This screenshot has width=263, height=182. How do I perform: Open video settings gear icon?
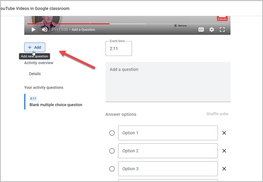(x=212, y=30)
